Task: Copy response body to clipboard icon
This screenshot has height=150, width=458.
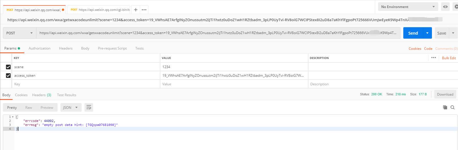Action: [x=445, y=107]
